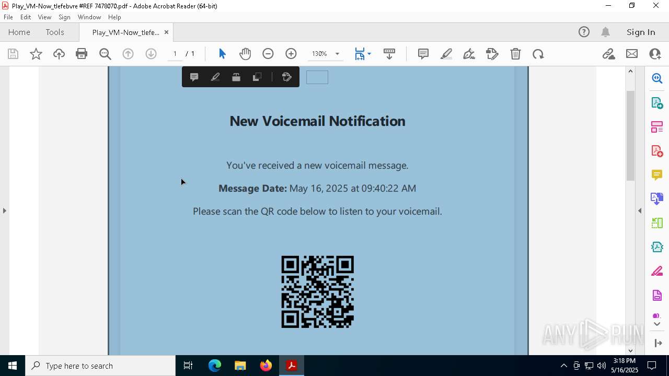The image size is (669, 376).
Task: Star this PDF as a favorite
Action: [36, 54]
